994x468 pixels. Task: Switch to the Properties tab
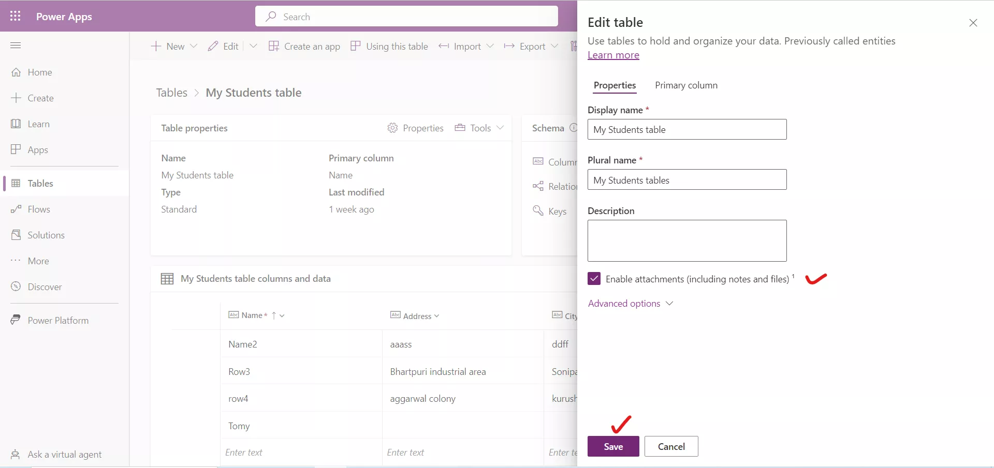(x=615, y=86)
